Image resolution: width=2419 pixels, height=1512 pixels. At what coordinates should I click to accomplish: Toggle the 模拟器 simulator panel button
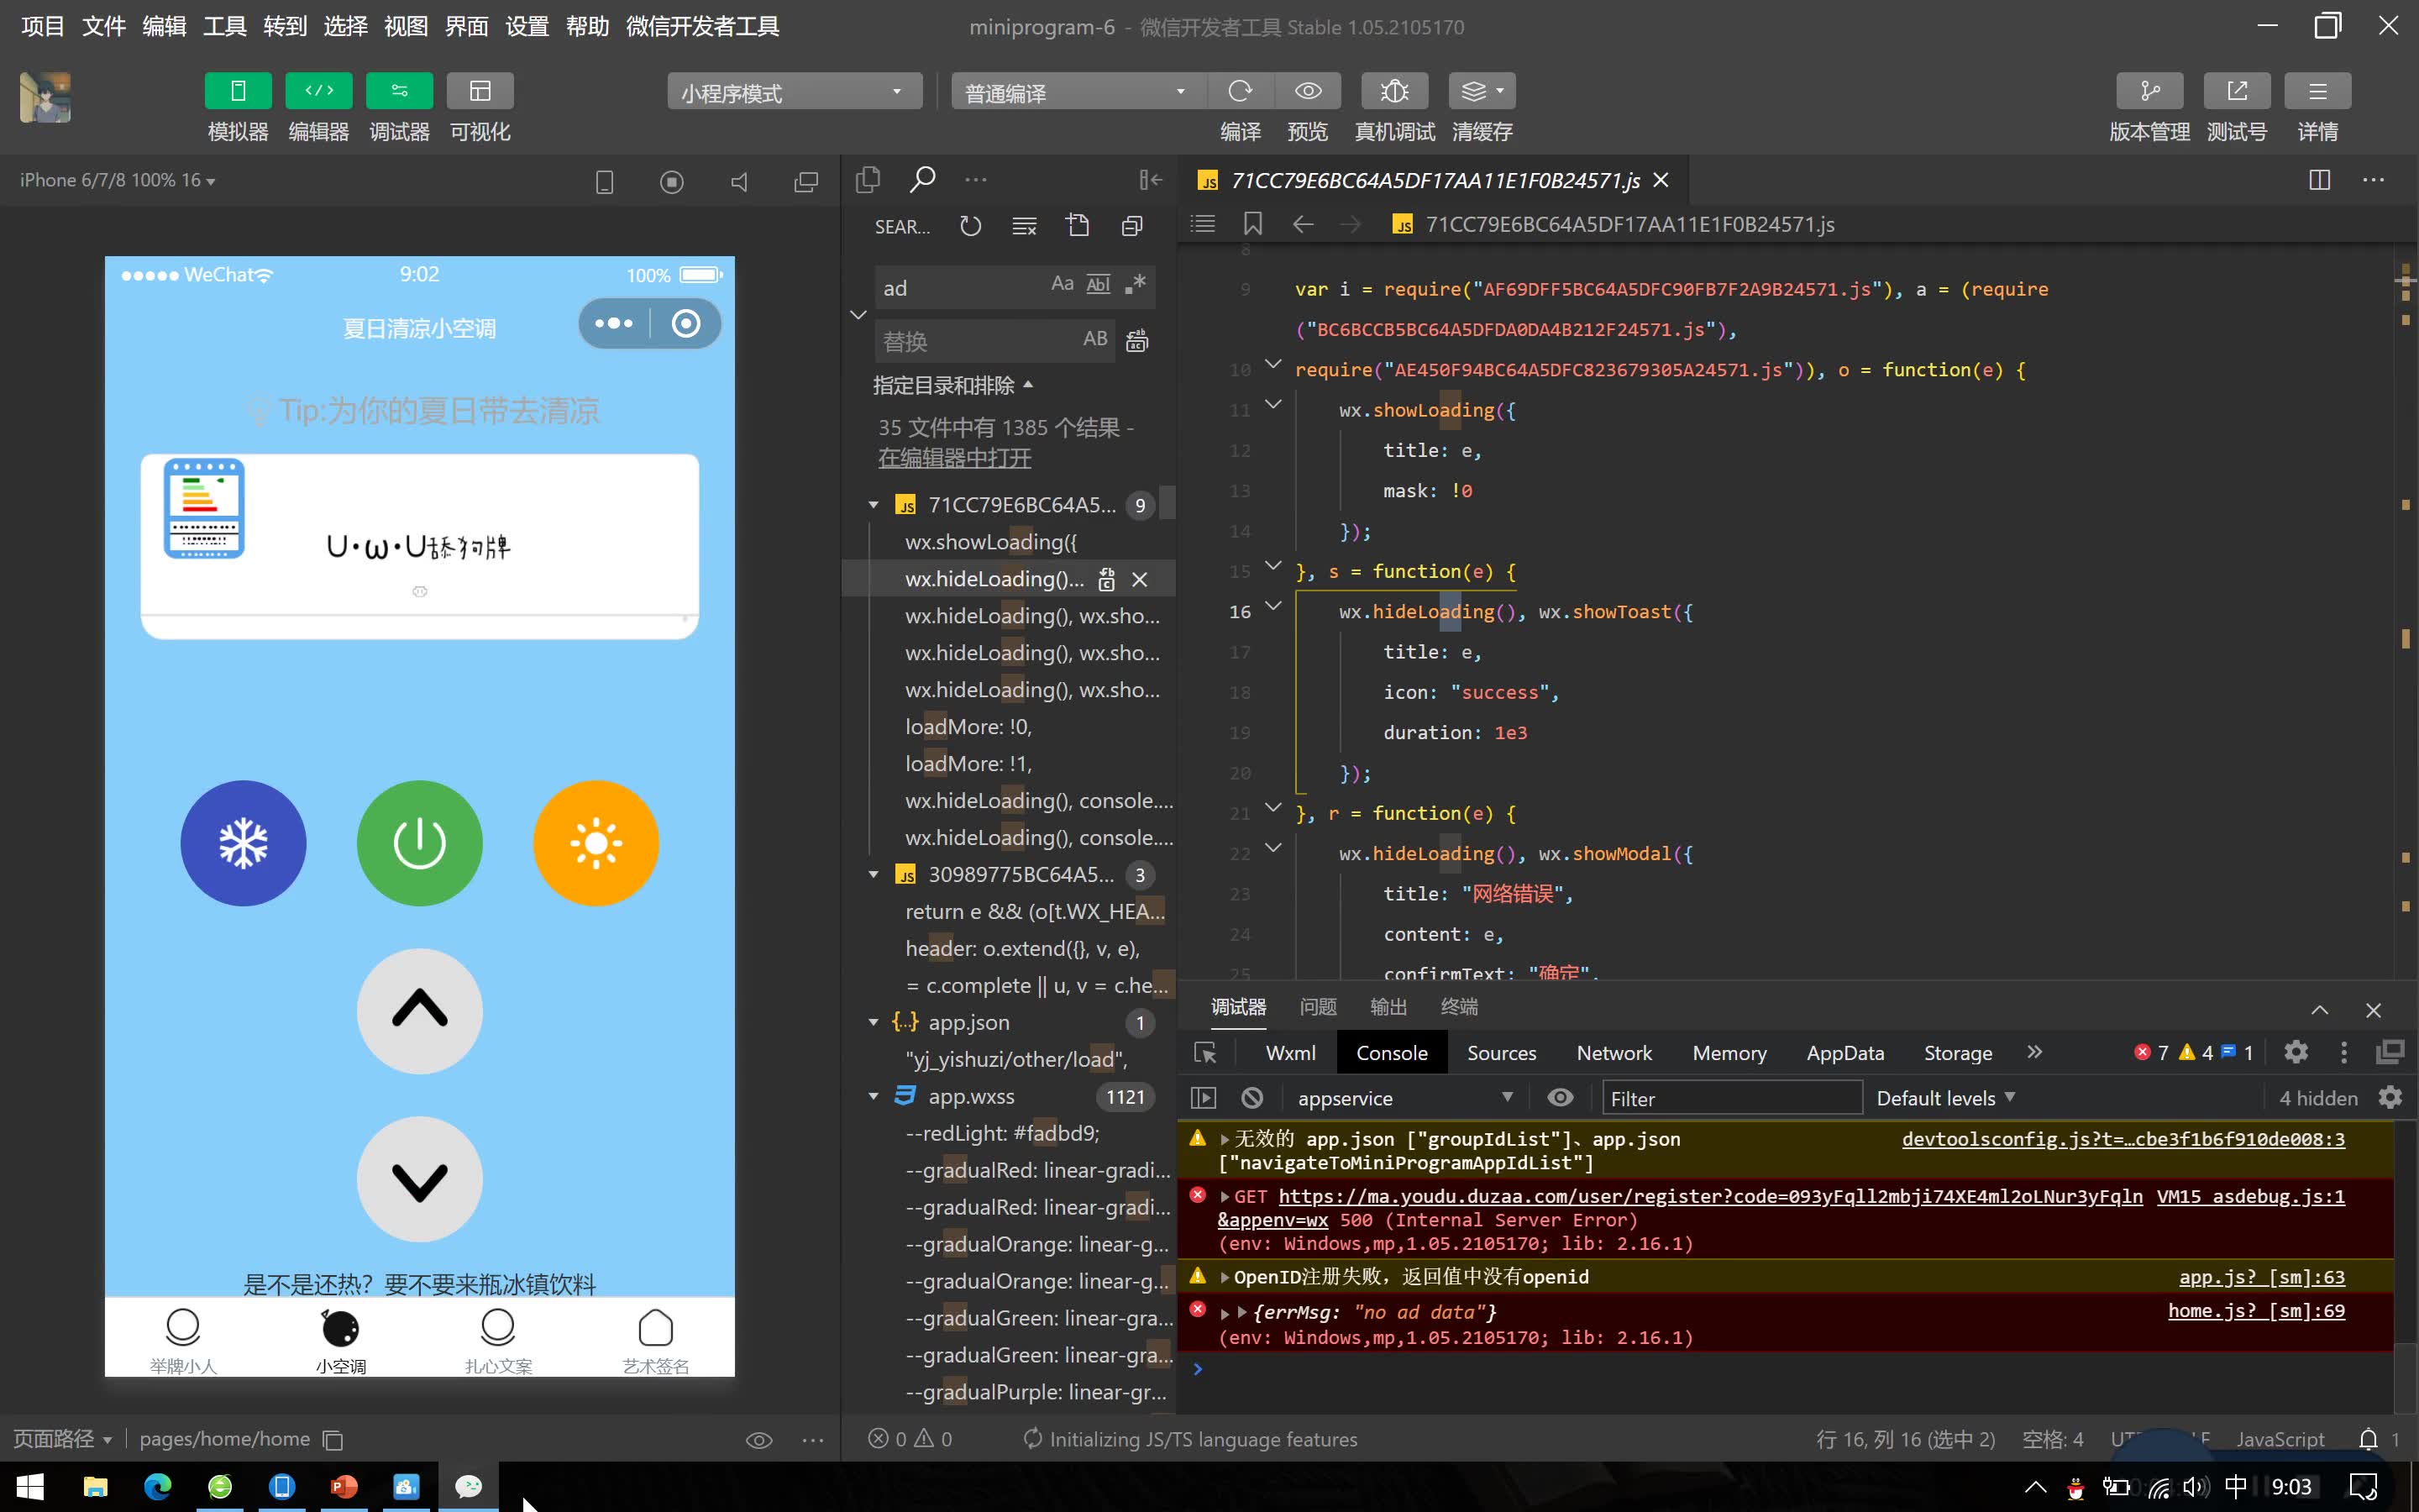tap(238, 91)
